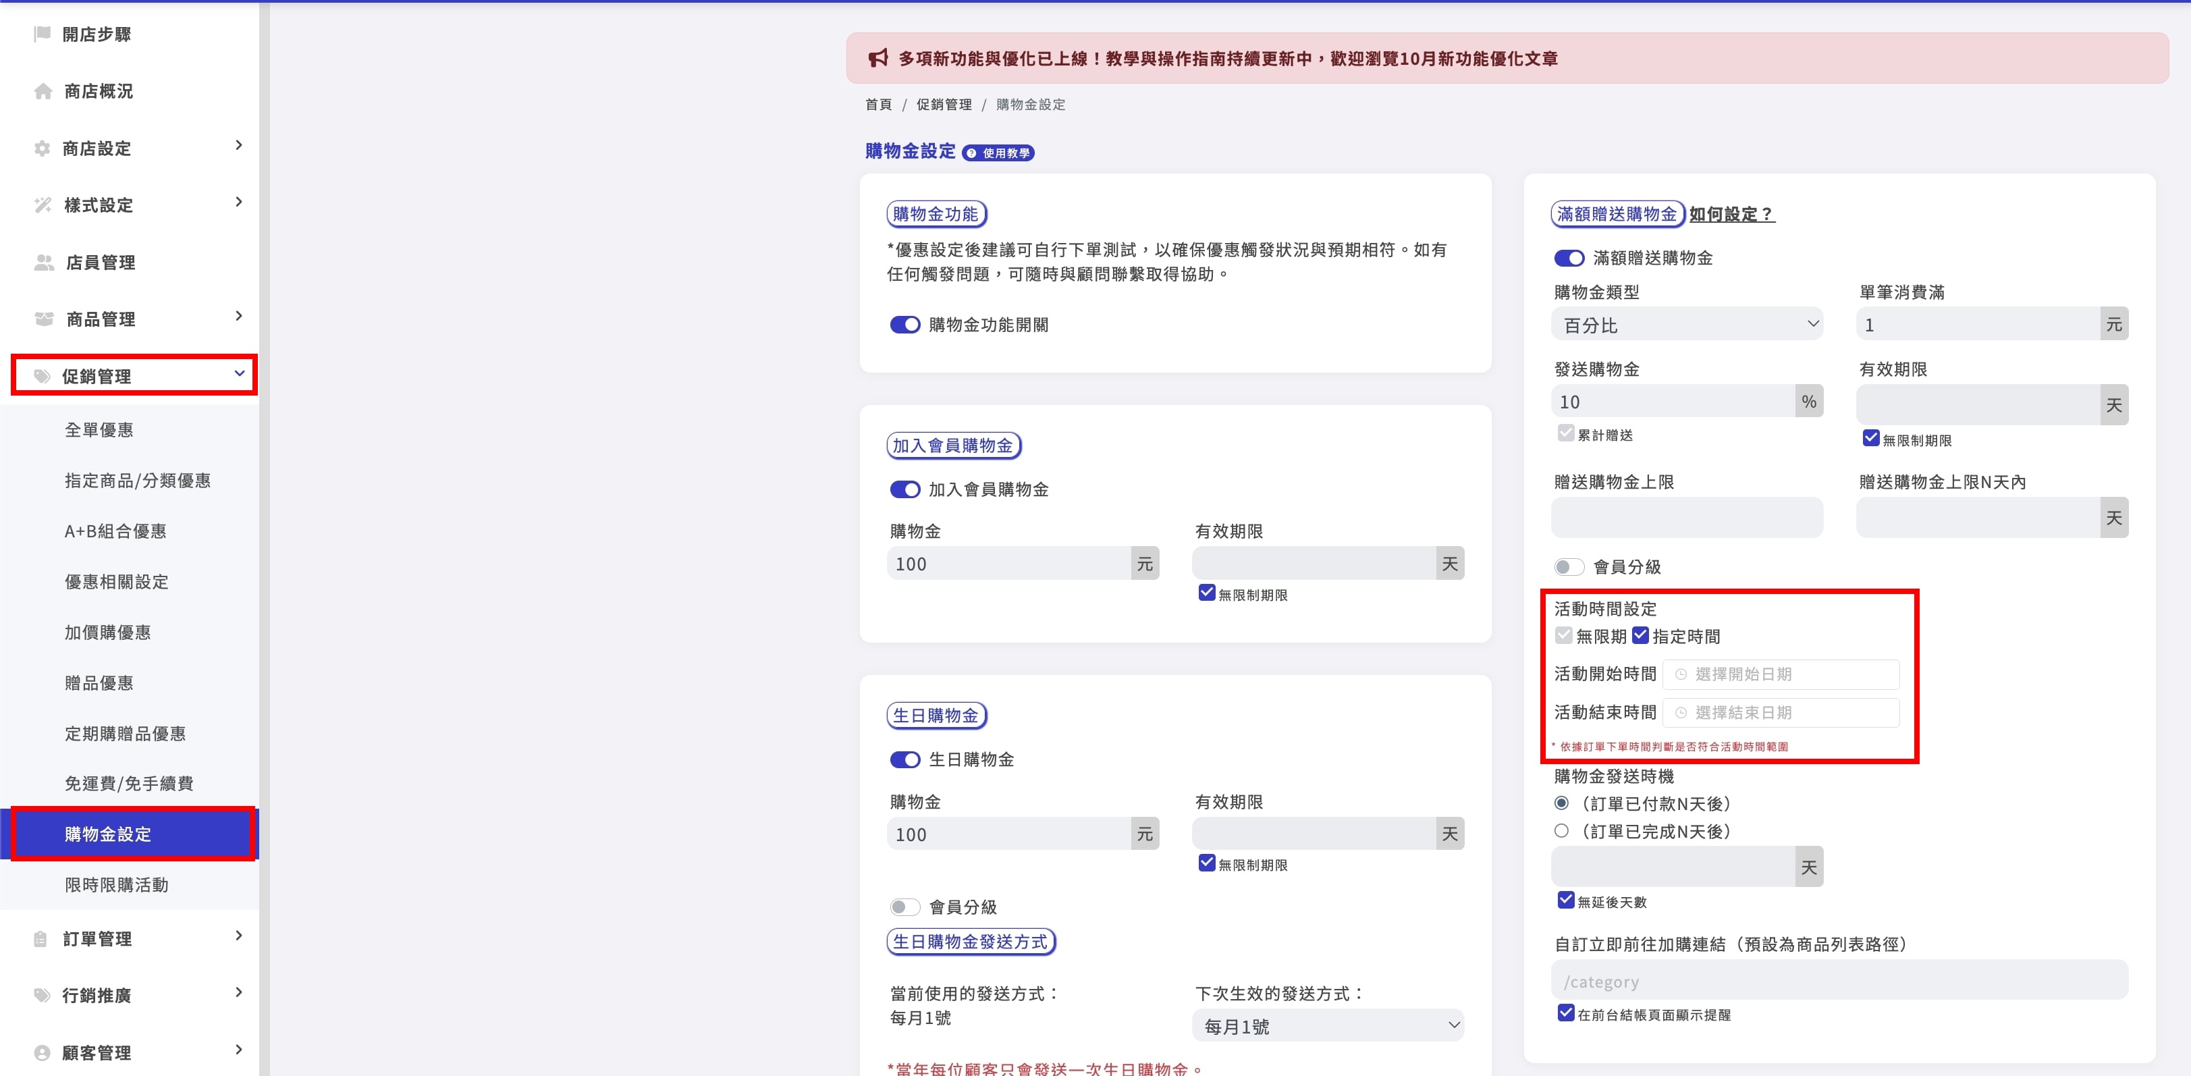Image resolution: width=2191 pixels, height=1076 pixels.
Task: Toggle the 加入會員購物金 switch
Action: pos(905,490)
